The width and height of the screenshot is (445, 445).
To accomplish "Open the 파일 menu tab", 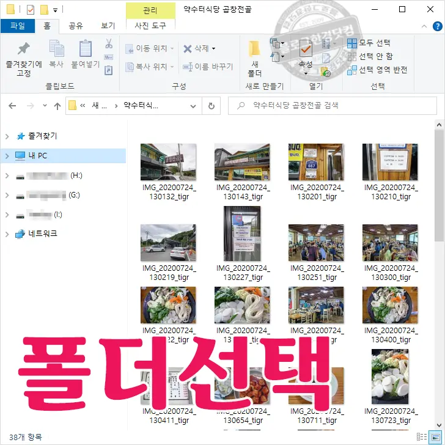I will [x=17, y=26].
